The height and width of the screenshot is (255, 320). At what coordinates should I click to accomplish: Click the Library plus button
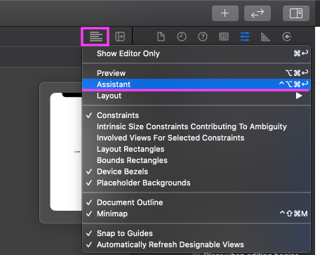click(x=225, y=13)
